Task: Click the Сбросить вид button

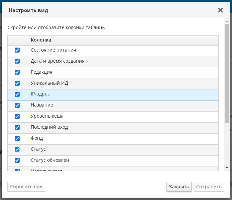Action: pos(26,187)
